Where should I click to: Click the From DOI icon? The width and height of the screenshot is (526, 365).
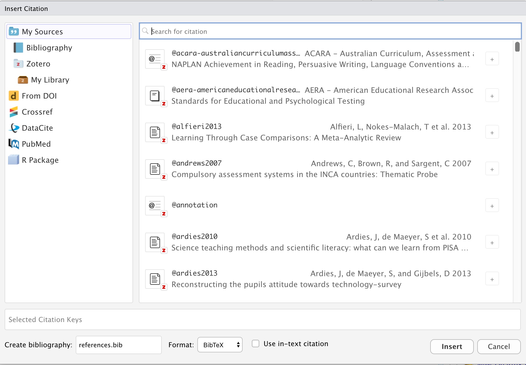coord(13,96)
